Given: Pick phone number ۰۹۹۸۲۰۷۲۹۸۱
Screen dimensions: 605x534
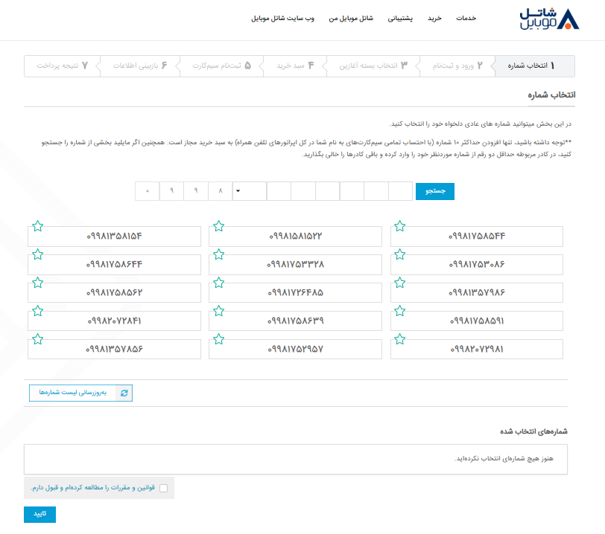Looking at the screenshot, I should [477, 349].
